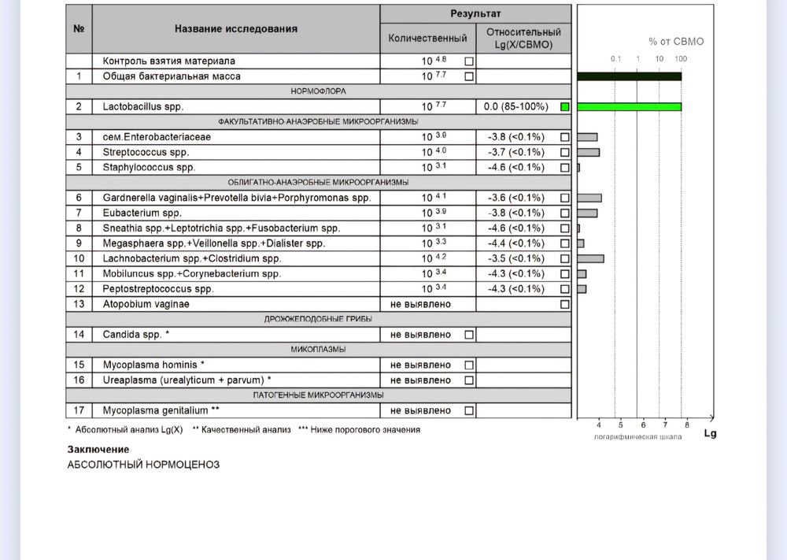This screenshot has height=560, width=787.
Task: Click the Staphylococcus spp. relative value cell
Action: coord(515,168)
